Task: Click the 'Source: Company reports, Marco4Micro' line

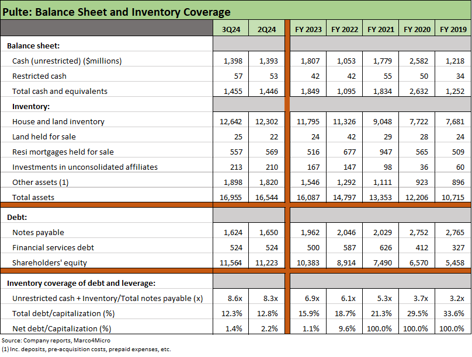Action: 56,341
